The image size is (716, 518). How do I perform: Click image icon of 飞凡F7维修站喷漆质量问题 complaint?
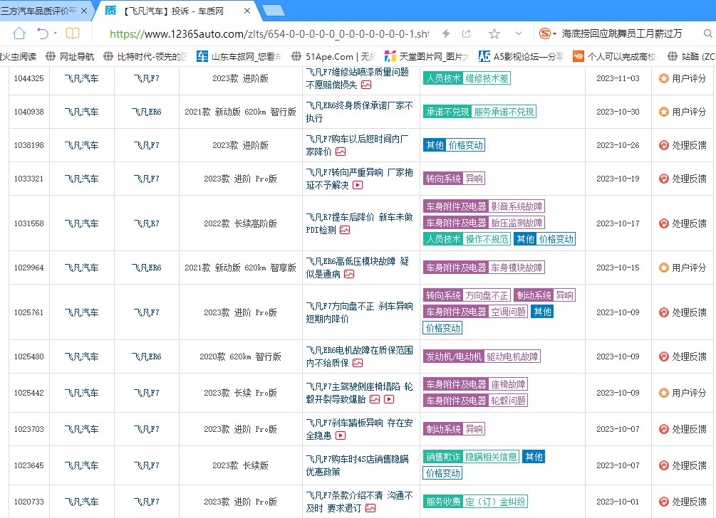coord(366,85)
